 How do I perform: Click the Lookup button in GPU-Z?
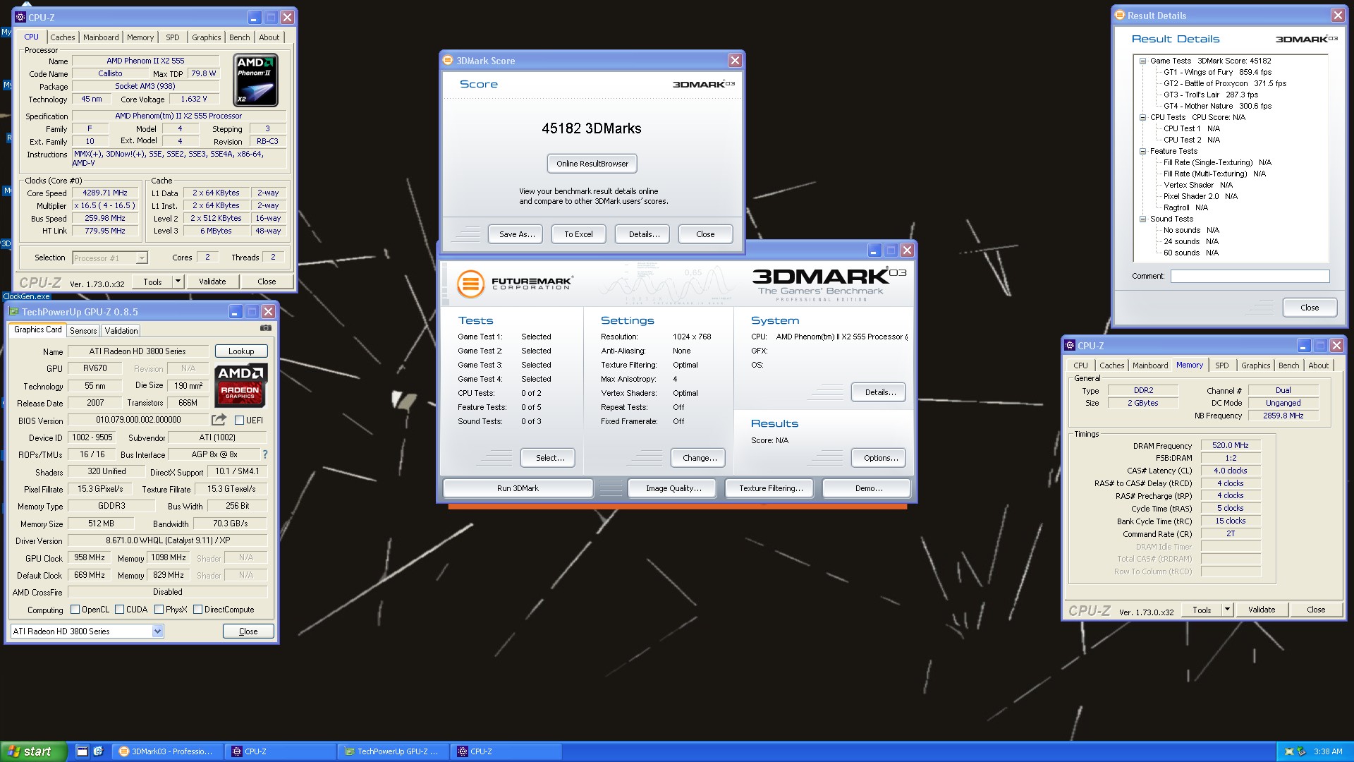coord(241,351)
